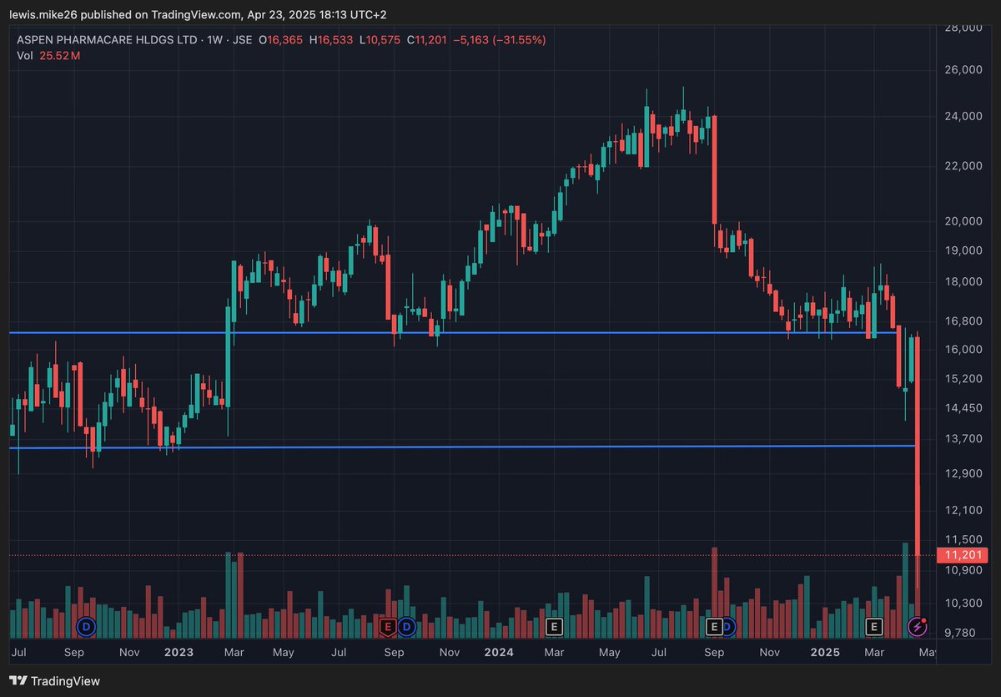Click the 10,900 price axis label

963,570
